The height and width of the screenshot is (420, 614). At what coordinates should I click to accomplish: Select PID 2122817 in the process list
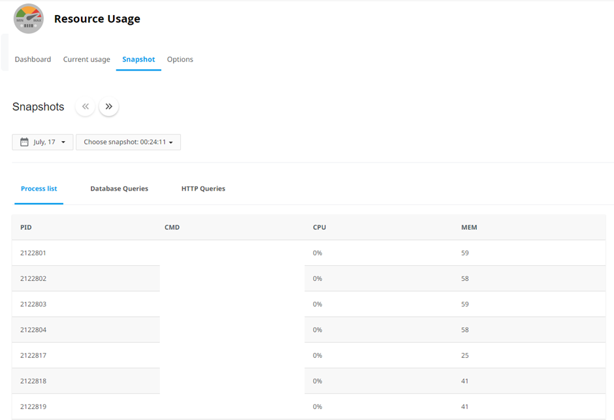tap(33, 355)
